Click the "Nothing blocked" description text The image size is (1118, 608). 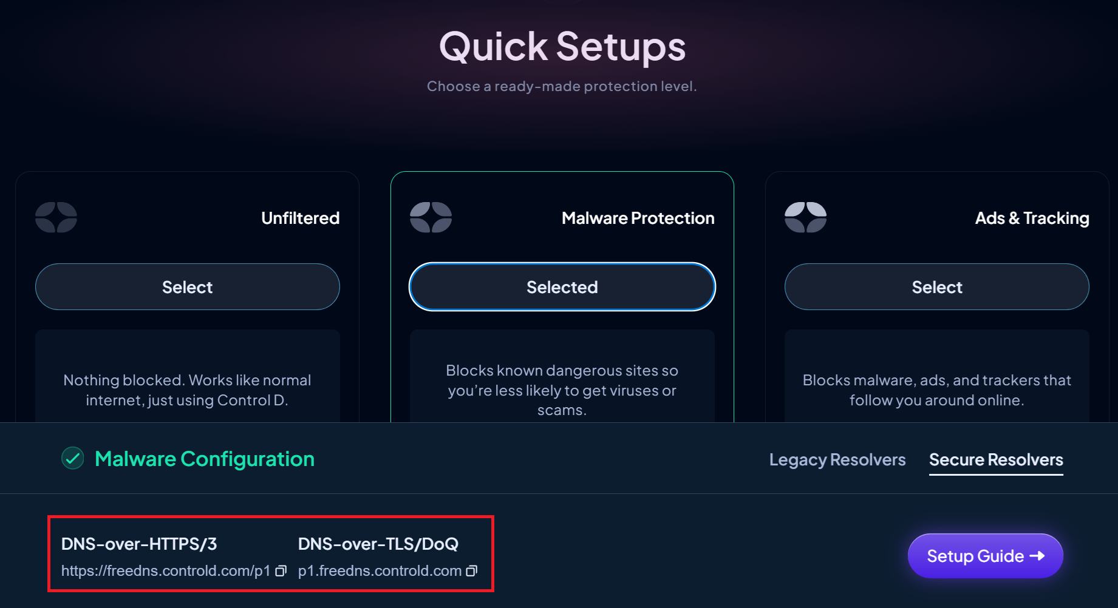[187, 390]
